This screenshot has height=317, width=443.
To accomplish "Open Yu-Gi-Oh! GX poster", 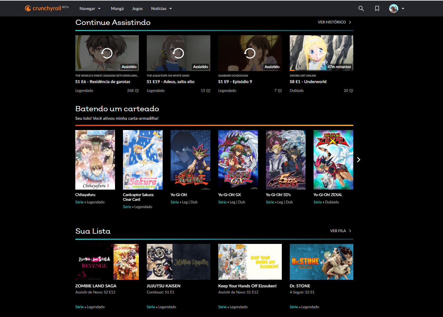I will [238, 160].
